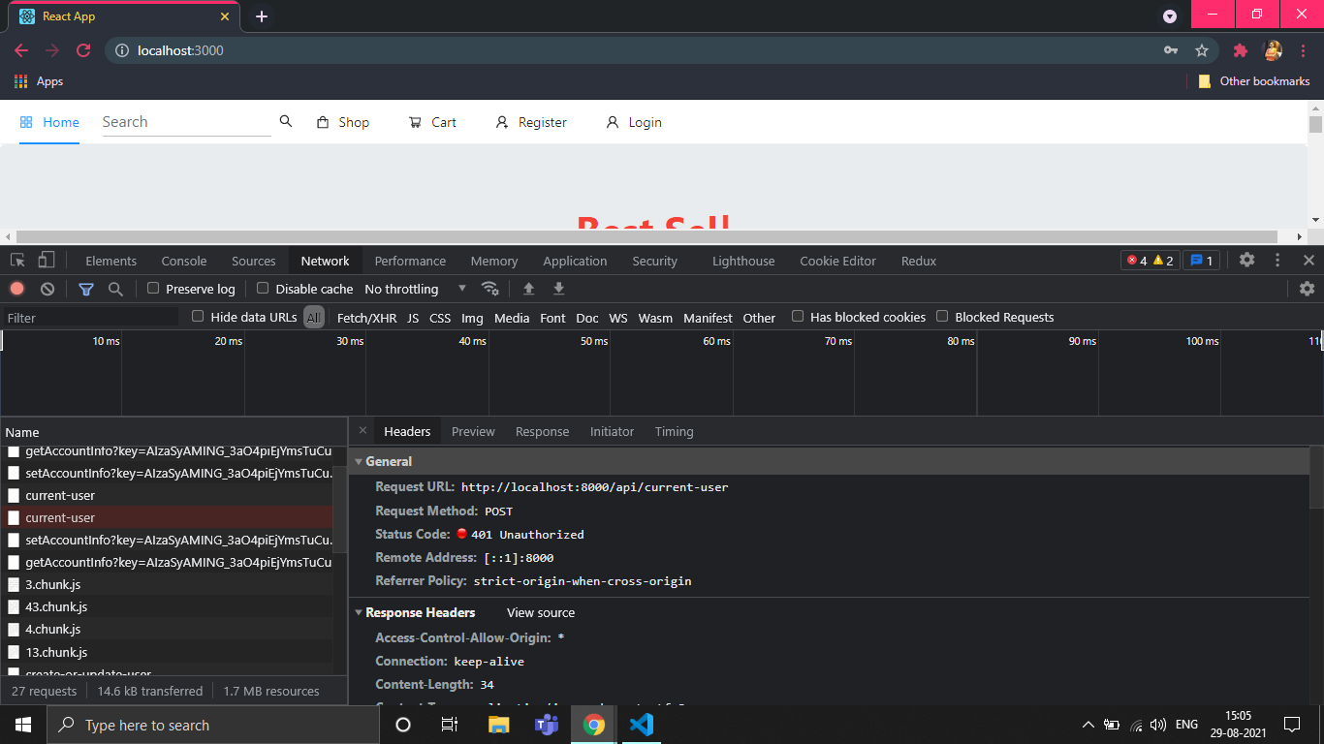Toggle the network filter funnel icon
Screen dimensions: 1324x744
click(x=86, y=289)
